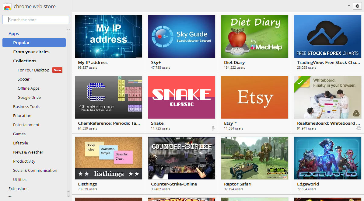Viewport: 364px width, 201px height.
Task: Click the Diet Diary title text
Action: pyautogui.click(x=234, y=63)
